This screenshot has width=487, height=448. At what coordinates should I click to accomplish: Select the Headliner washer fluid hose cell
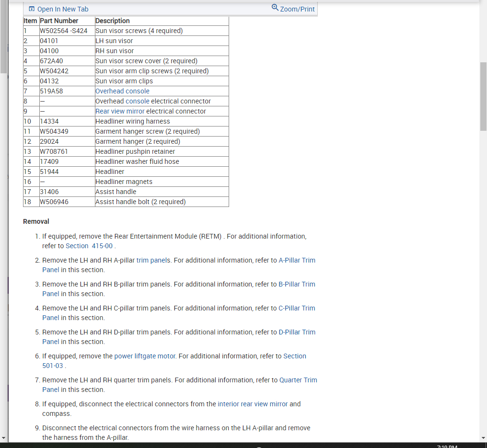click(x=162, y=161)
